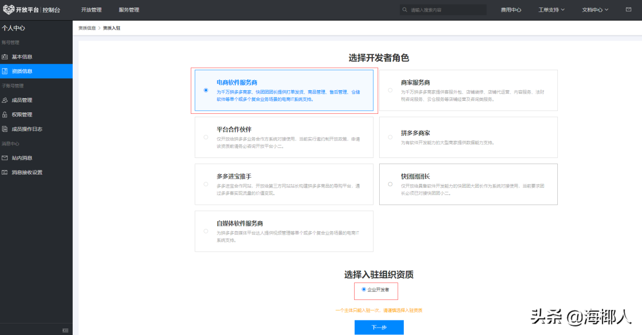Collapse the sidebar using the bottom toggle
642x335 pixels.
point(65,330)
